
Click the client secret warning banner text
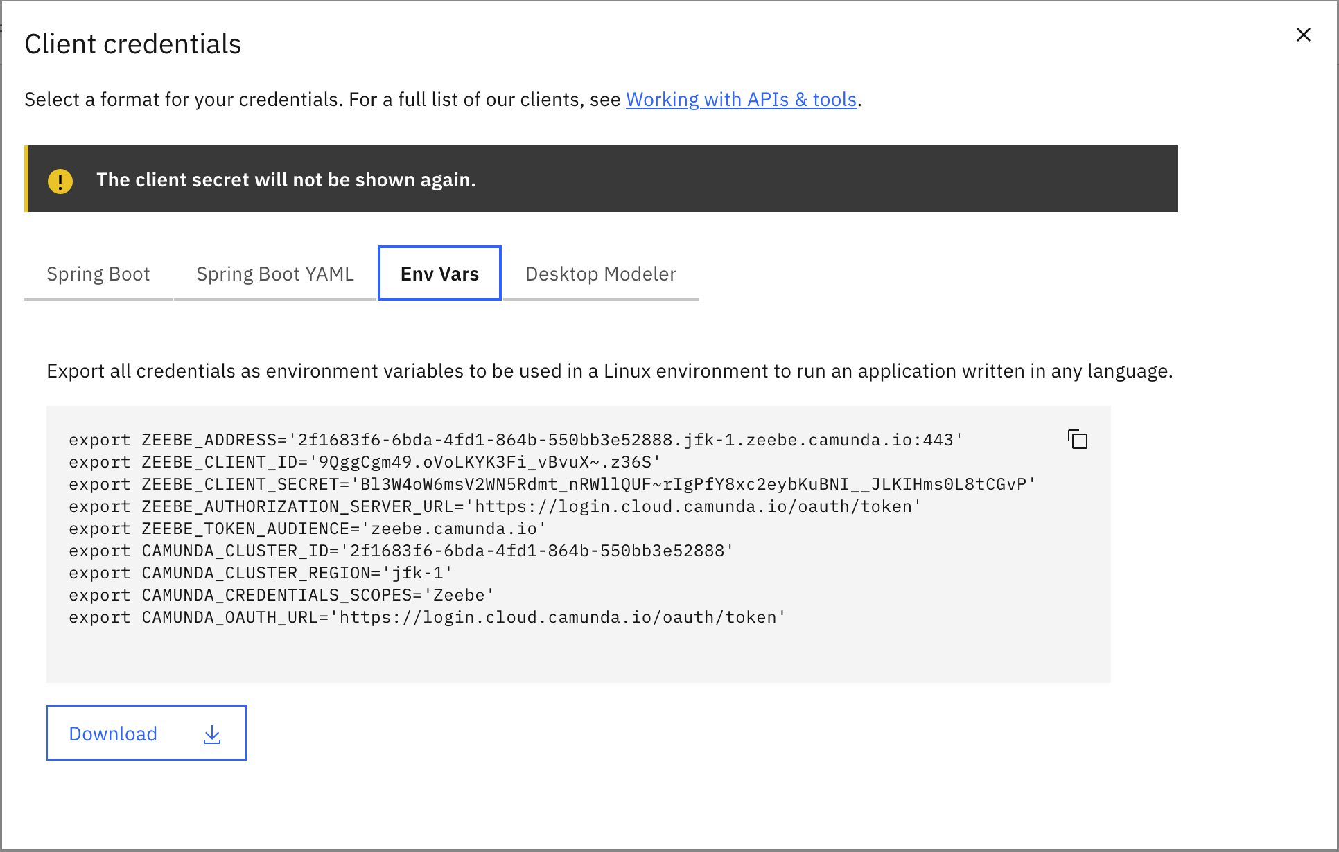click(286, 180)
